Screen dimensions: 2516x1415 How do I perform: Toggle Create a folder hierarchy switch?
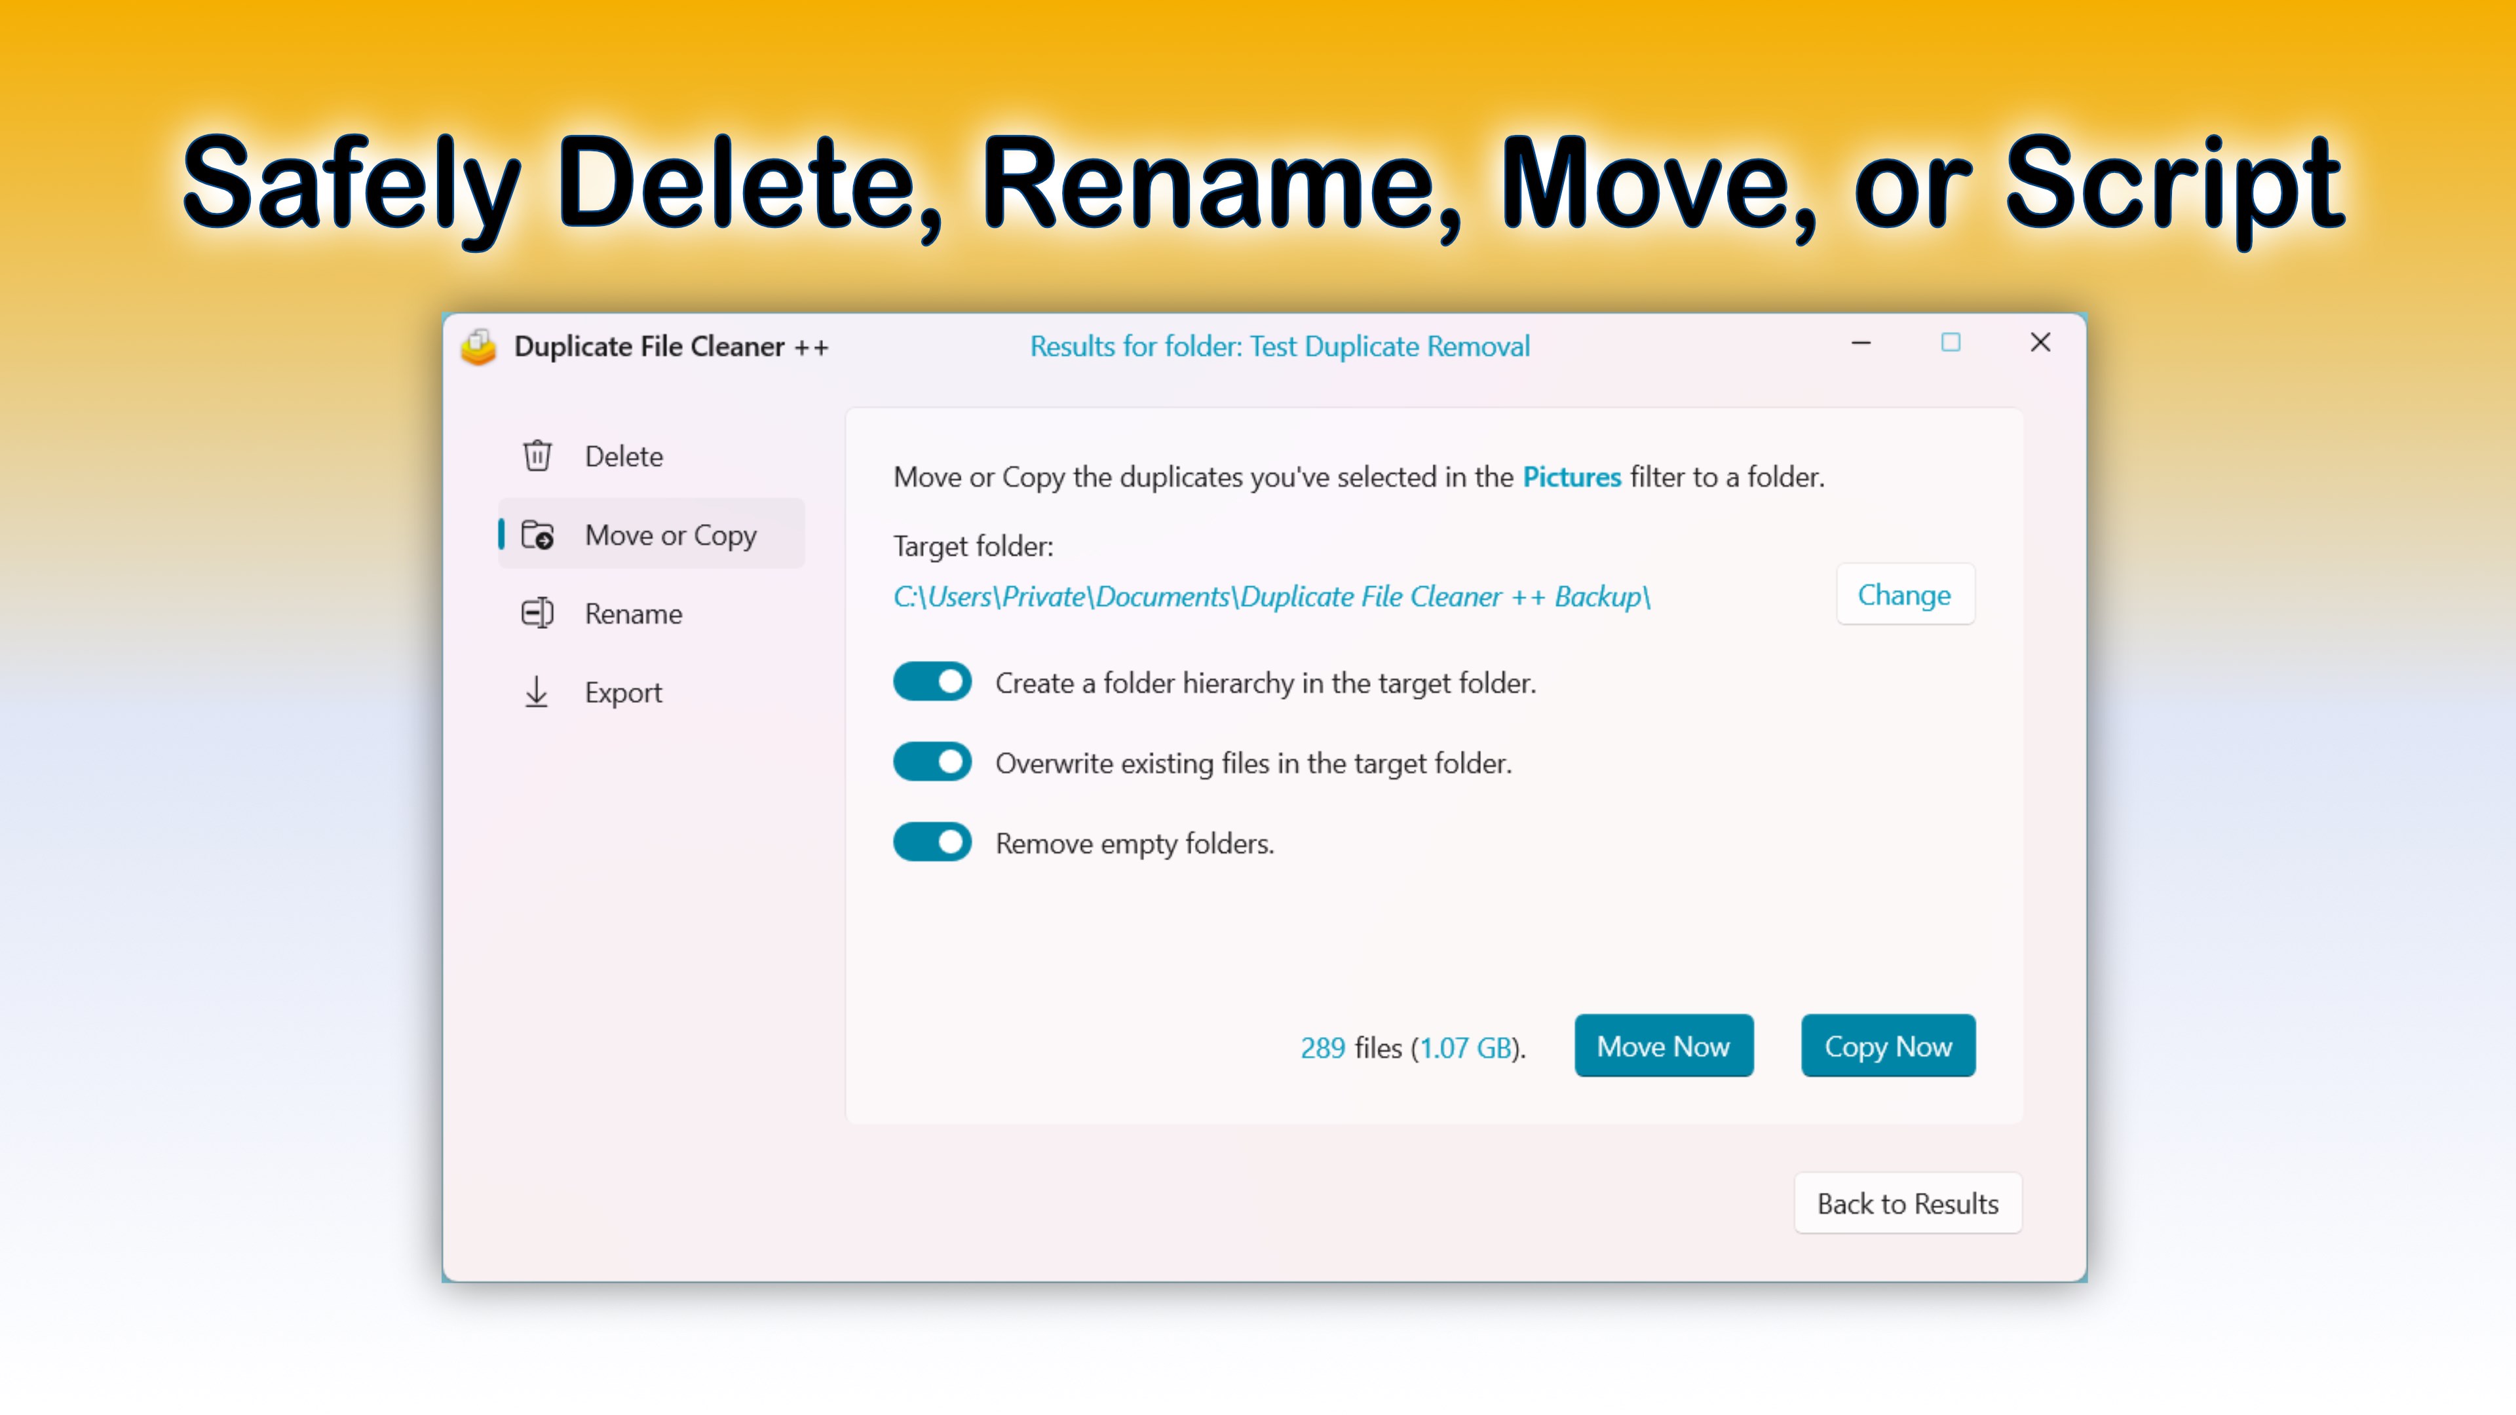pyautogui.click(x=932, y=681)
